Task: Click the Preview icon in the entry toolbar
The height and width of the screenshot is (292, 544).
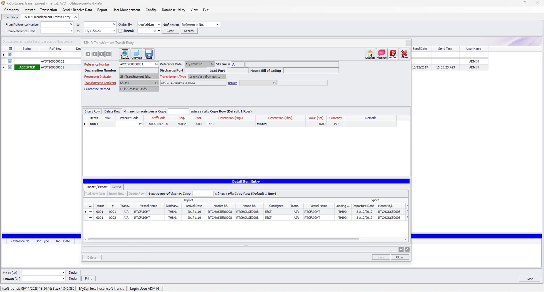Action: point(124,54)
